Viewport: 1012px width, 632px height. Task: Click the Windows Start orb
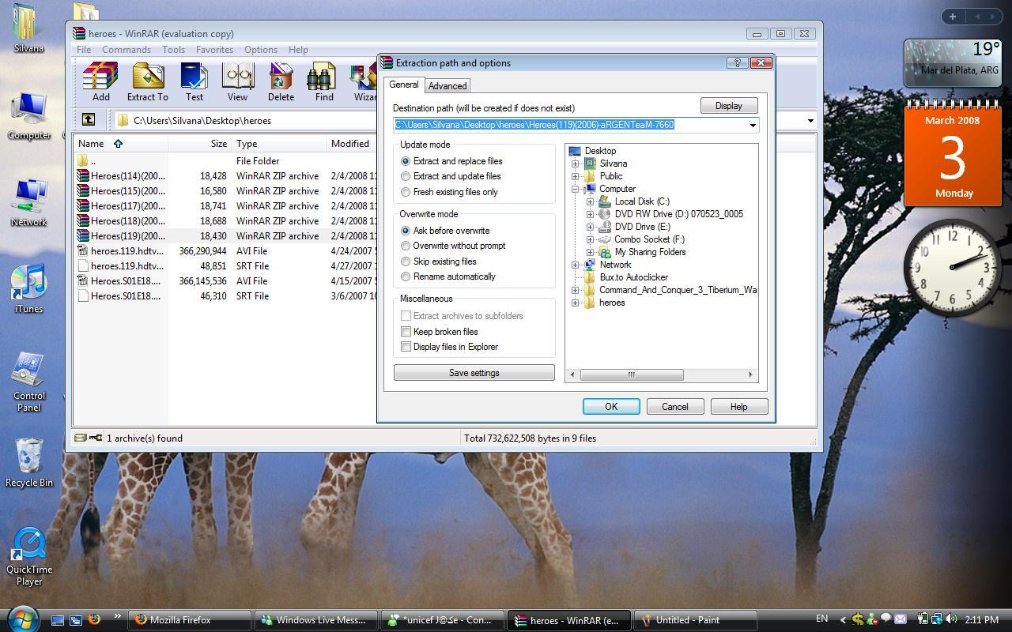21,619
